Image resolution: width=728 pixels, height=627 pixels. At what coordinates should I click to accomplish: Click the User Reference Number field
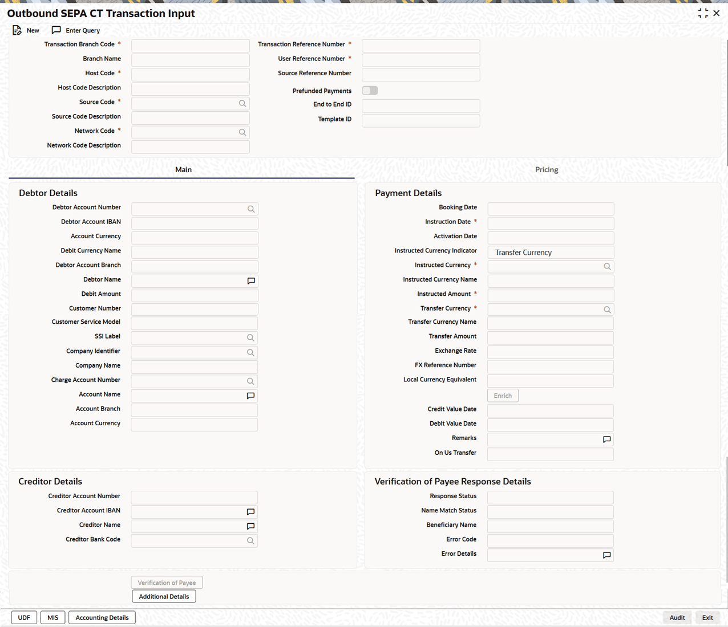(421, 60)
